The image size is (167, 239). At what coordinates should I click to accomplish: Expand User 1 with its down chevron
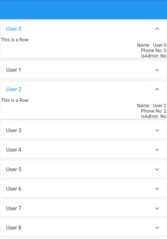[x=157, y=70]
